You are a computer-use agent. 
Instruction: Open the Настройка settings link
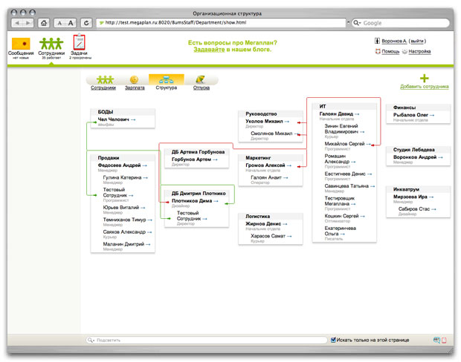pyautogui.click(x=419, y=52)
